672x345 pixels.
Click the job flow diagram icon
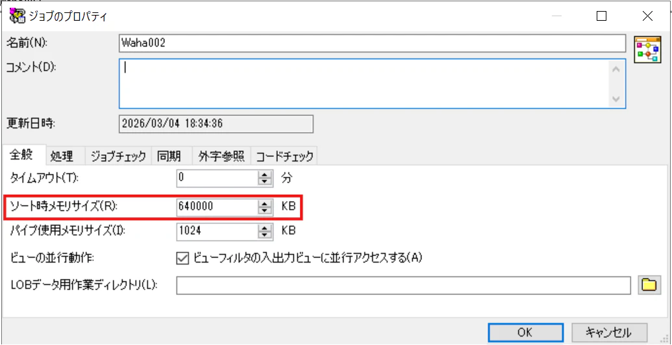tap(647, 49)
